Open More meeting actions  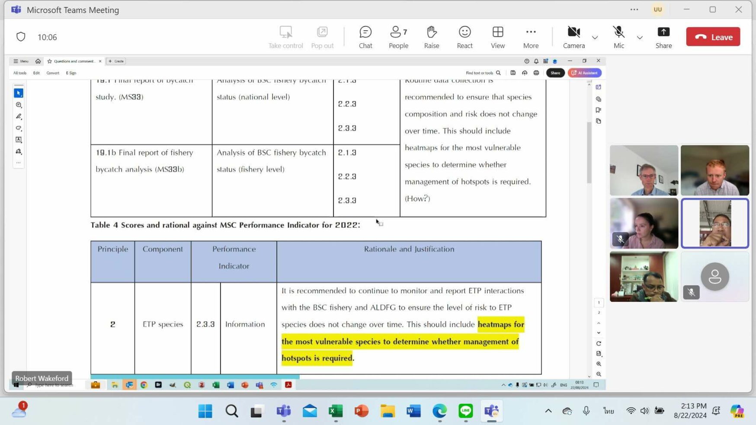pos(531,37)
